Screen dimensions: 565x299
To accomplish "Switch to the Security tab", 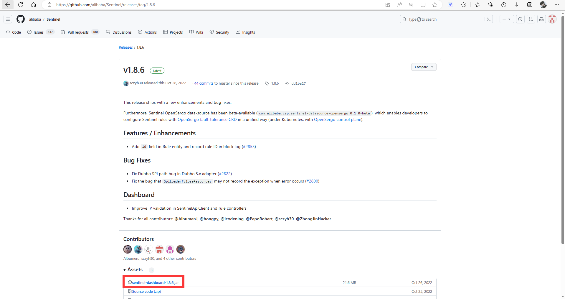I will click(x=219, y=32).
